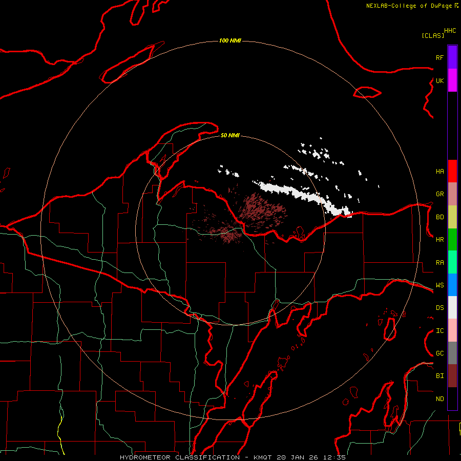Image resolution: width=461 pixels, height=461 pixels.
Task: Click the UK magenta legend swatch
Action: [x=452, y=80]
